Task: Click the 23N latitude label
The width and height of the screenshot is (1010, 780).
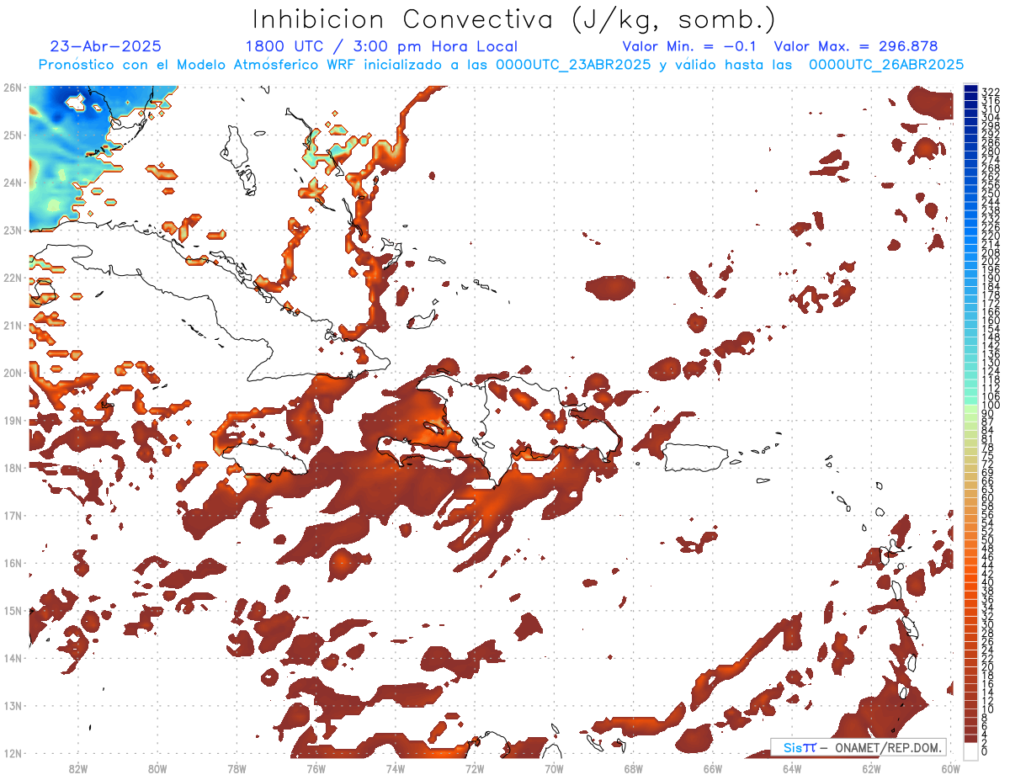Action: (12, 230)
